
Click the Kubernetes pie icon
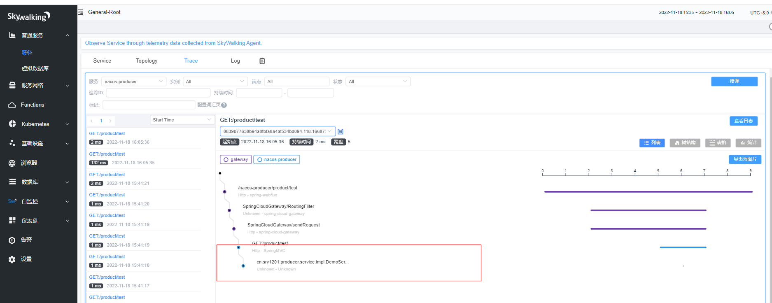point(12,124)
